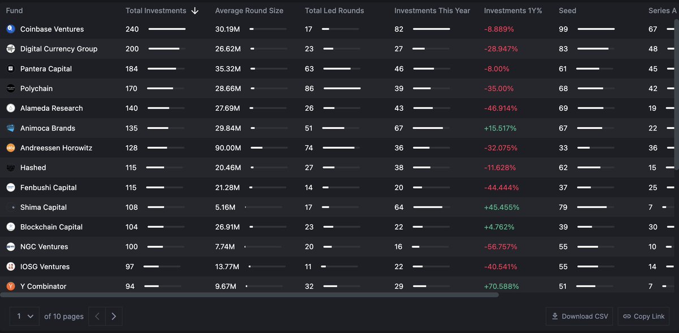Screen dimensions: 679x333
Task: Click Coinbase Ventures total investments bar
Action: pos(167,29)
